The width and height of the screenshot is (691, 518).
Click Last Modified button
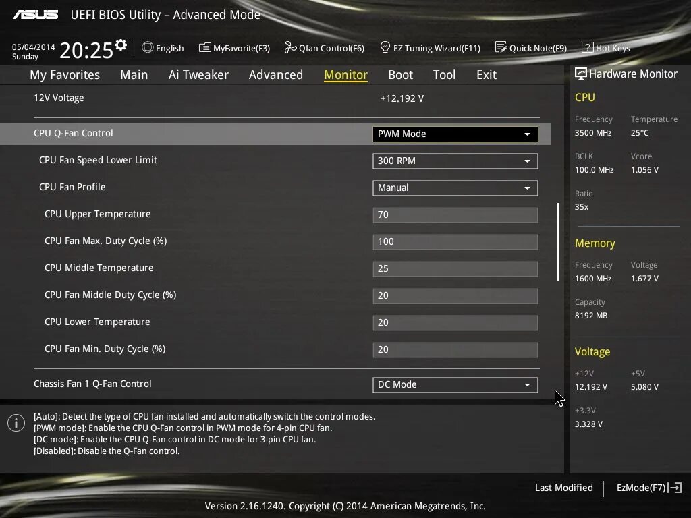tap(563, 488)
